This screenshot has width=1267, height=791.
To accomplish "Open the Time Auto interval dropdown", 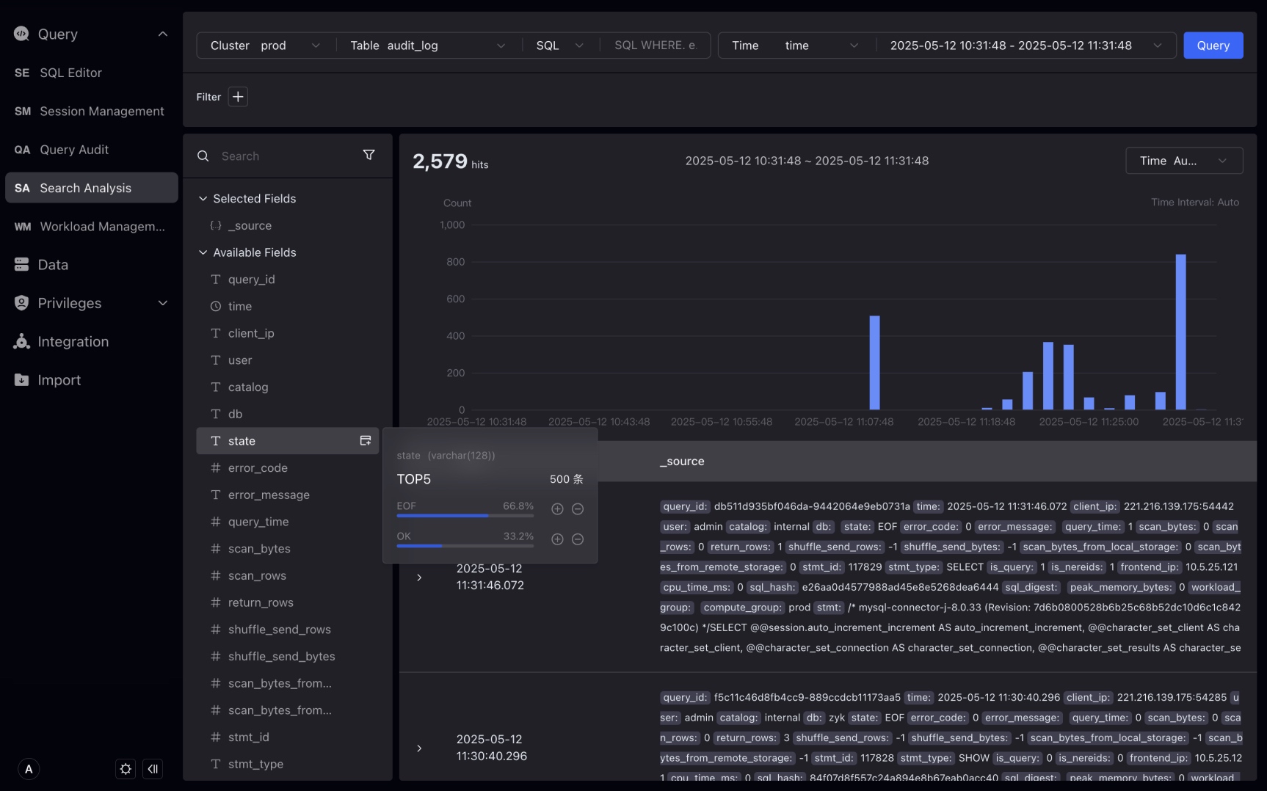I will (x=1183, y=161).
